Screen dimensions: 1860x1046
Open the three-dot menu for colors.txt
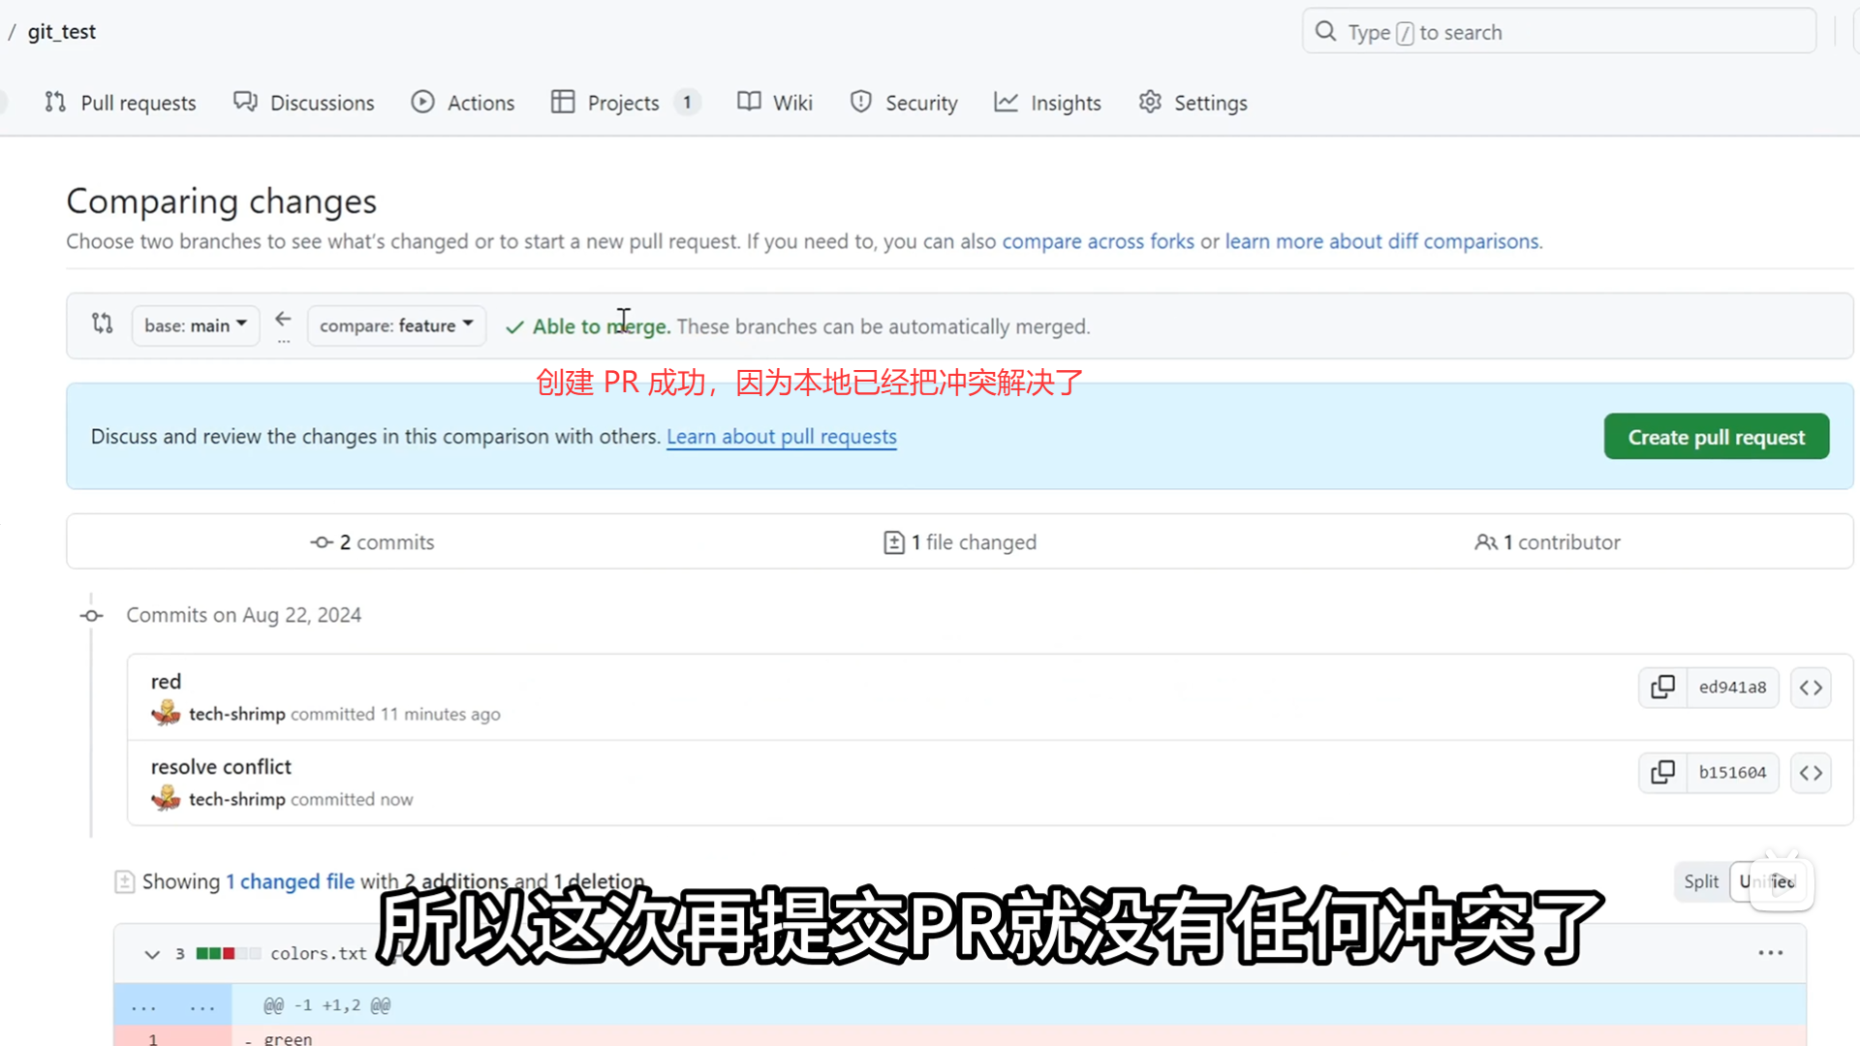click(x=1770, y=953)
